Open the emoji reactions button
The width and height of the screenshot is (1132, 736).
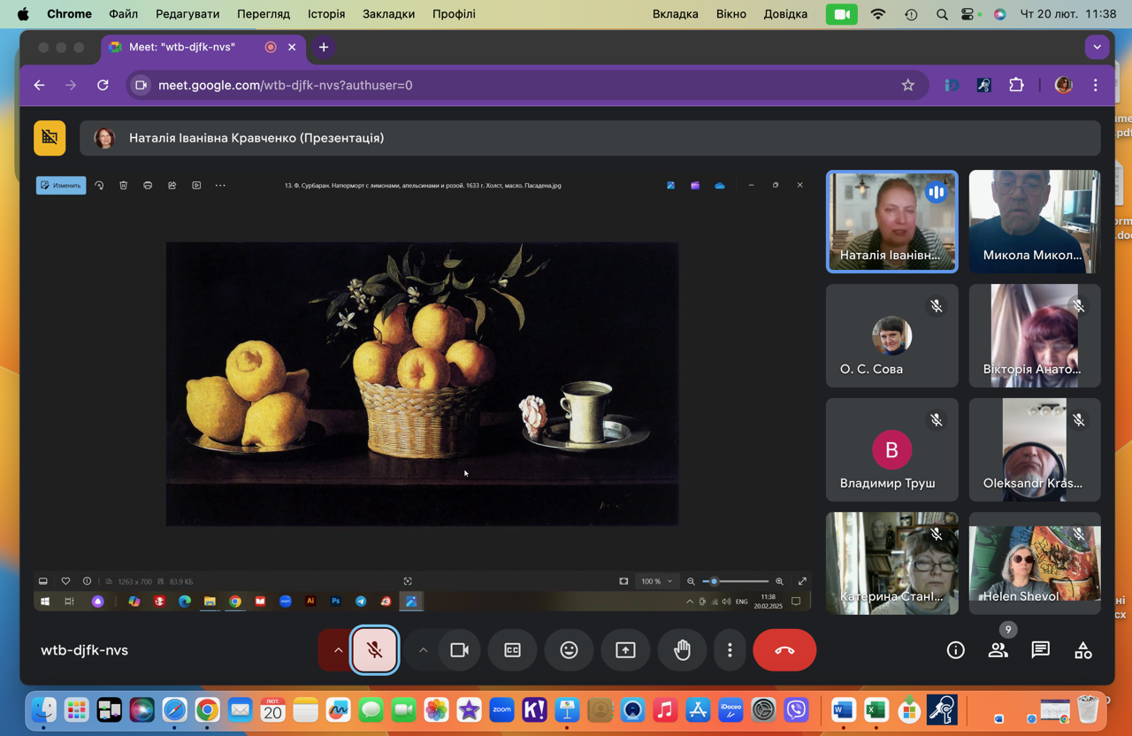coord(569,650)
